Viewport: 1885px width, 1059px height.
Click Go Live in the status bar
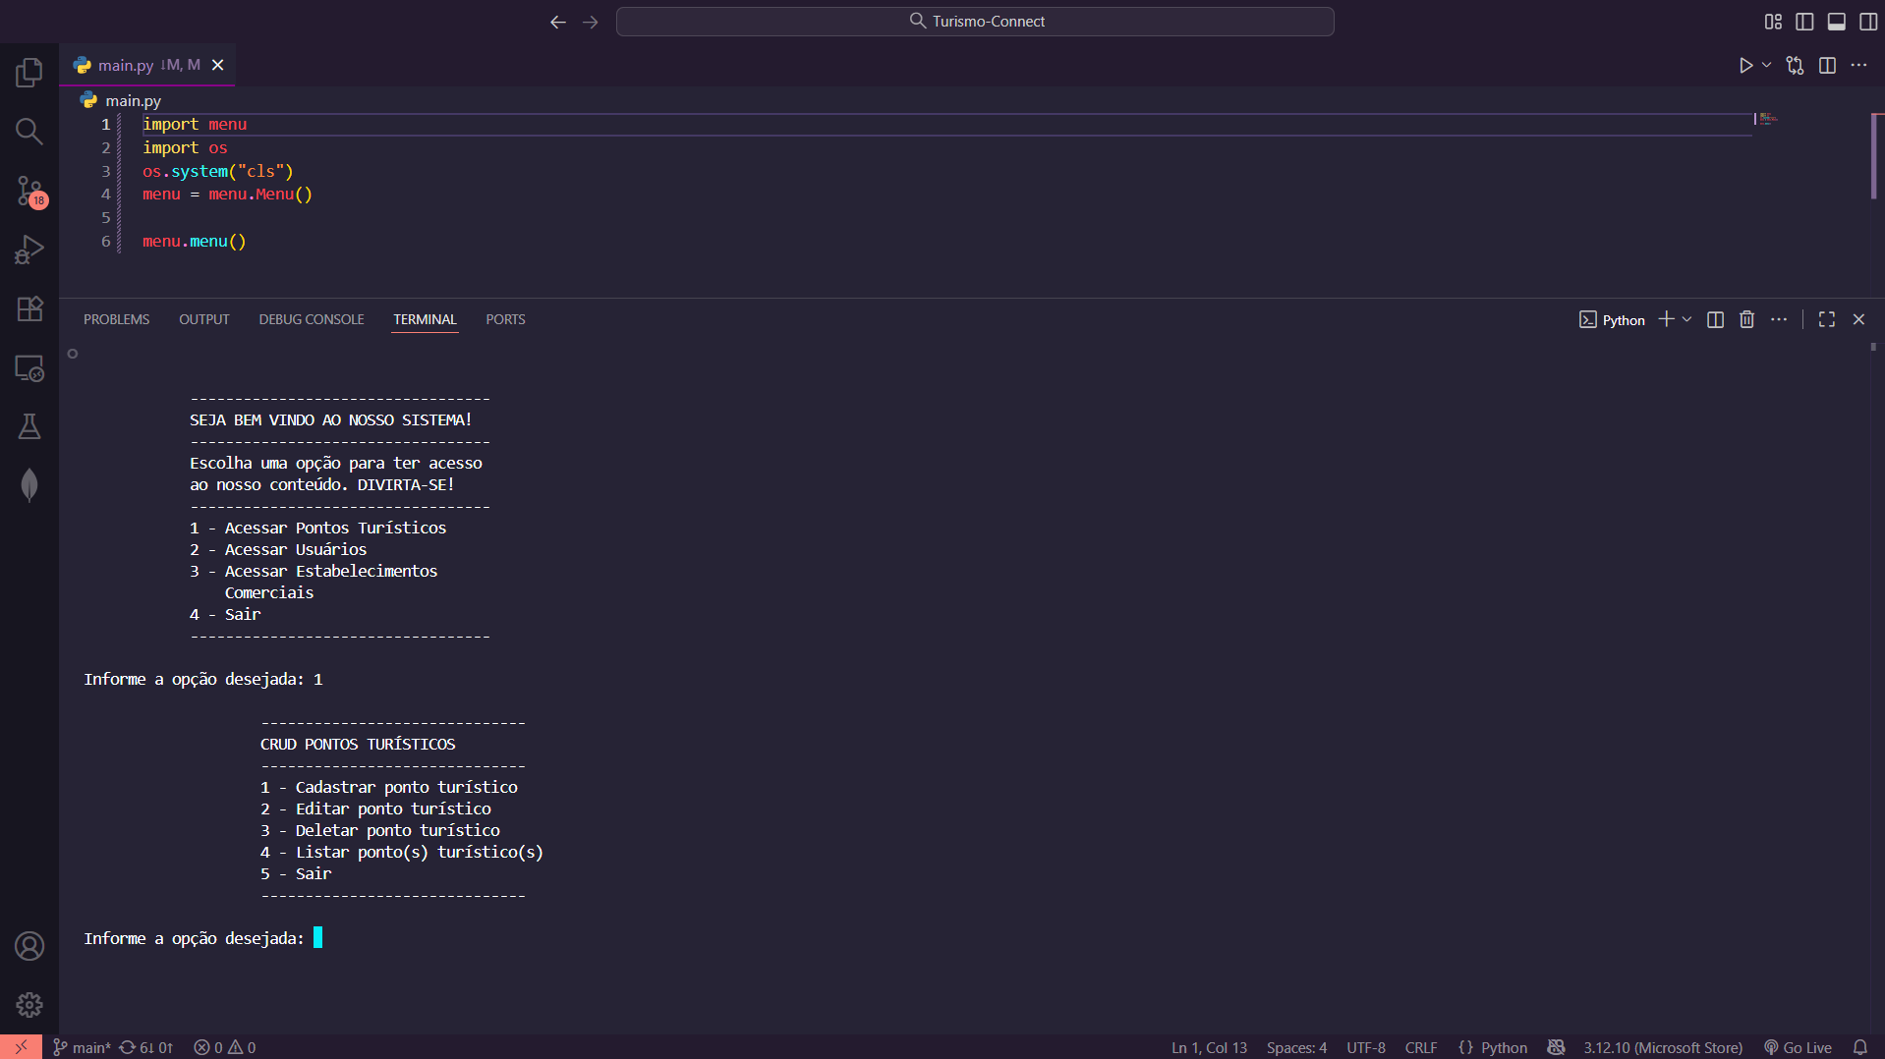coord(1798,1047)
